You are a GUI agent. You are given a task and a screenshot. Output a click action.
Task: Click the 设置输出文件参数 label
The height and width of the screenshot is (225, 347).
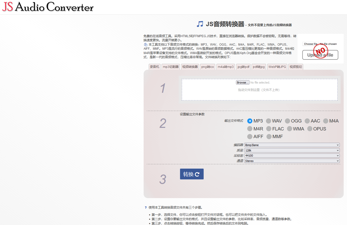192,114
